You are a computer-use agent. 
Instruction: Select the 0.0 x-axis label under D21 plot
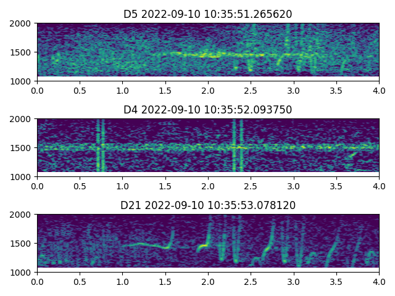click(x=37, y=281)
